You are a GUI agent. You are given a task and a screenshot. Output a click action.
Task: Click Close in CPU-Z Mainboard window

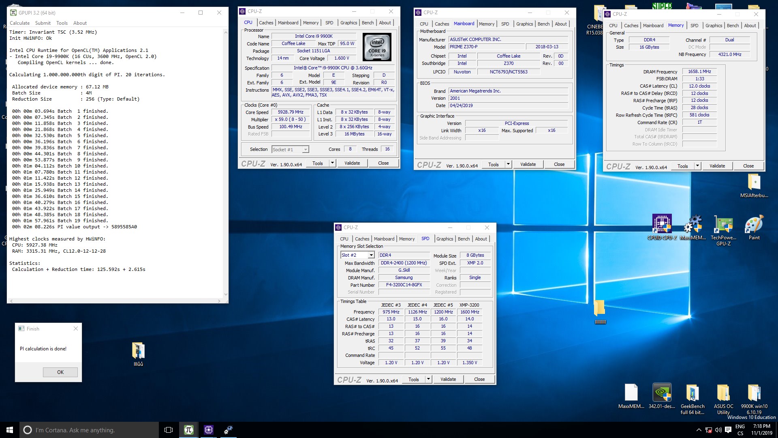click(559, 164)
